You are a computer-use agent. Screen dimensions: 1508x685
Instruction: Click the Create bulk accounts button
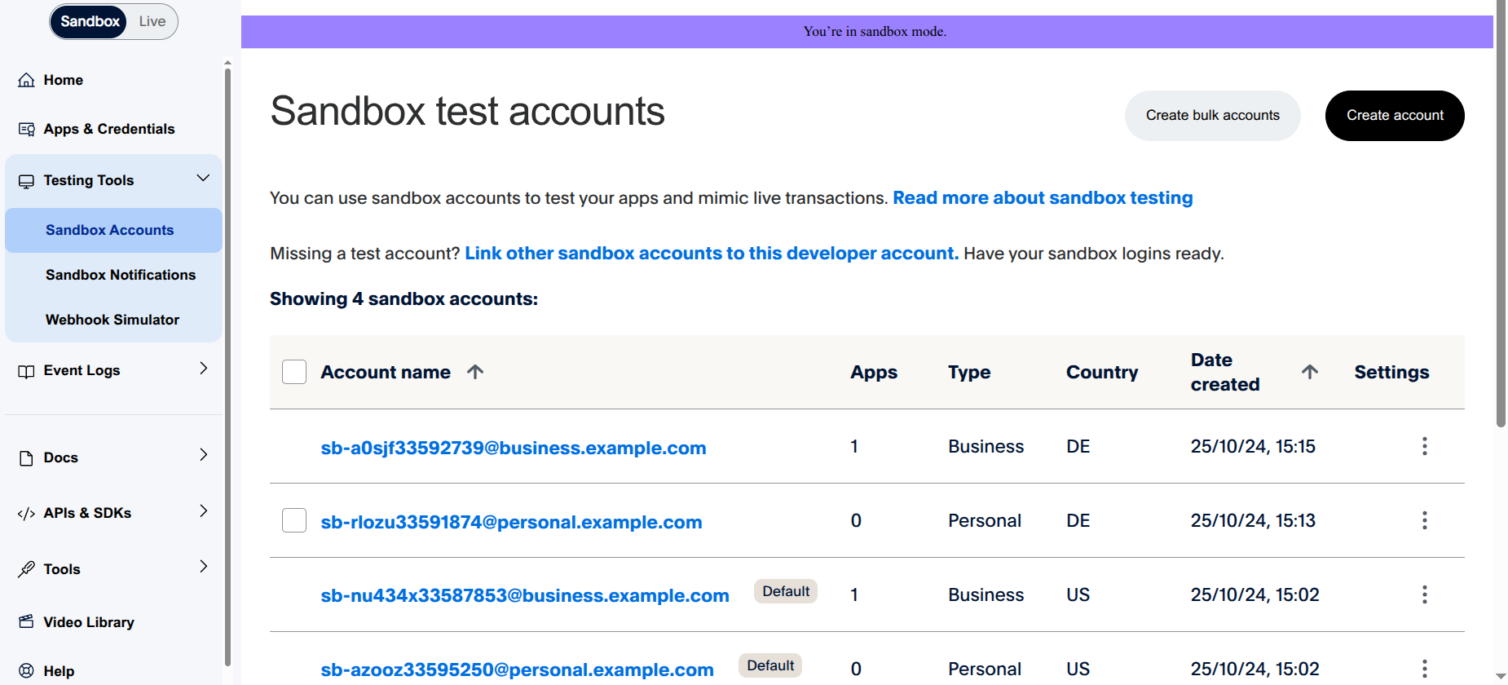pos(1212,116)
